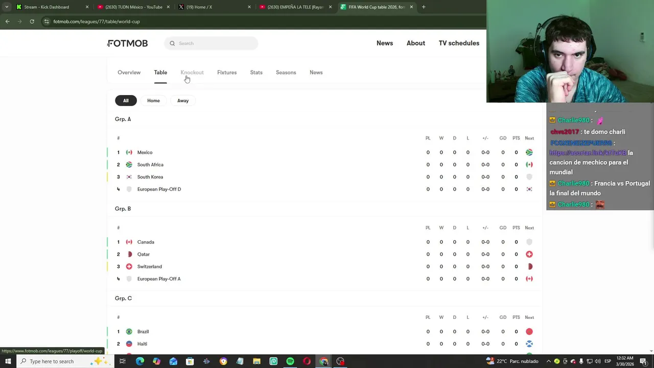
Task: Open Windows Start menu
Action: (x=8, y=361)
